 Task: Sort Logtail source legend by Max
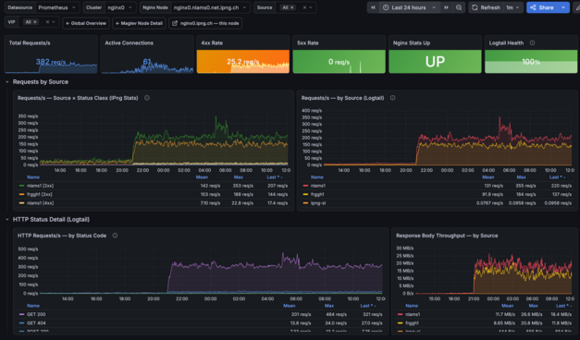521,177
